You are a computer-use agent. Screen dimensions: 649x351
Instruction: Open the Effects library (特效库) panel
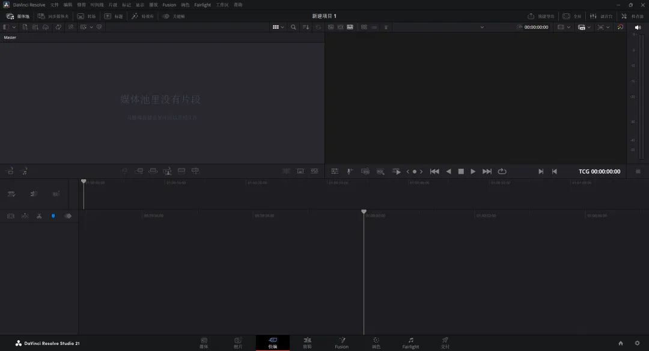tap(143, 16)
